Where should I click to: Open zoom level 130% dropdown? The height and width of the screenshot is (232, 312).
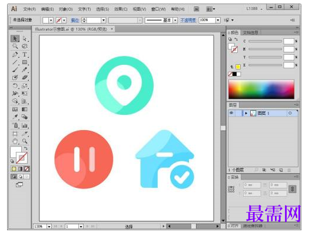[49, 227]
